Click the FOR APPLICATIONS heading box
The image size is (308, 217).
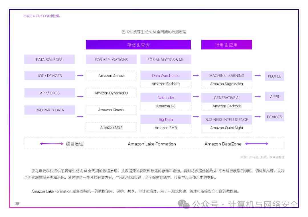[x=111, y=59]
